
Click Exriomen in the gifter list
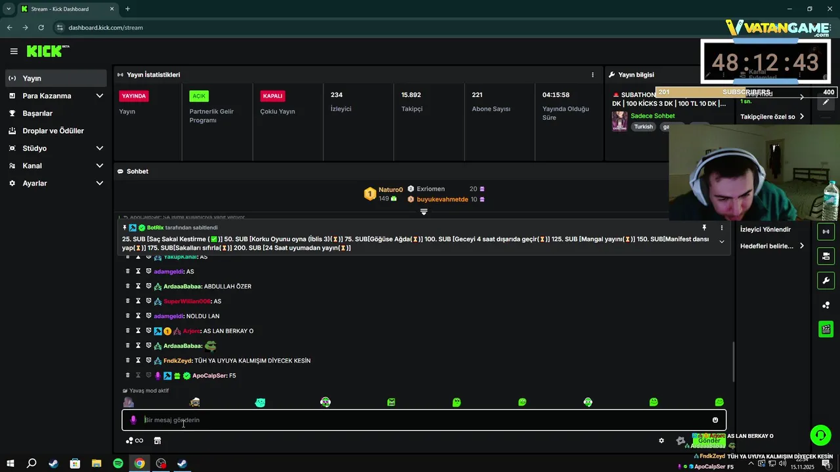click(430, 189)
